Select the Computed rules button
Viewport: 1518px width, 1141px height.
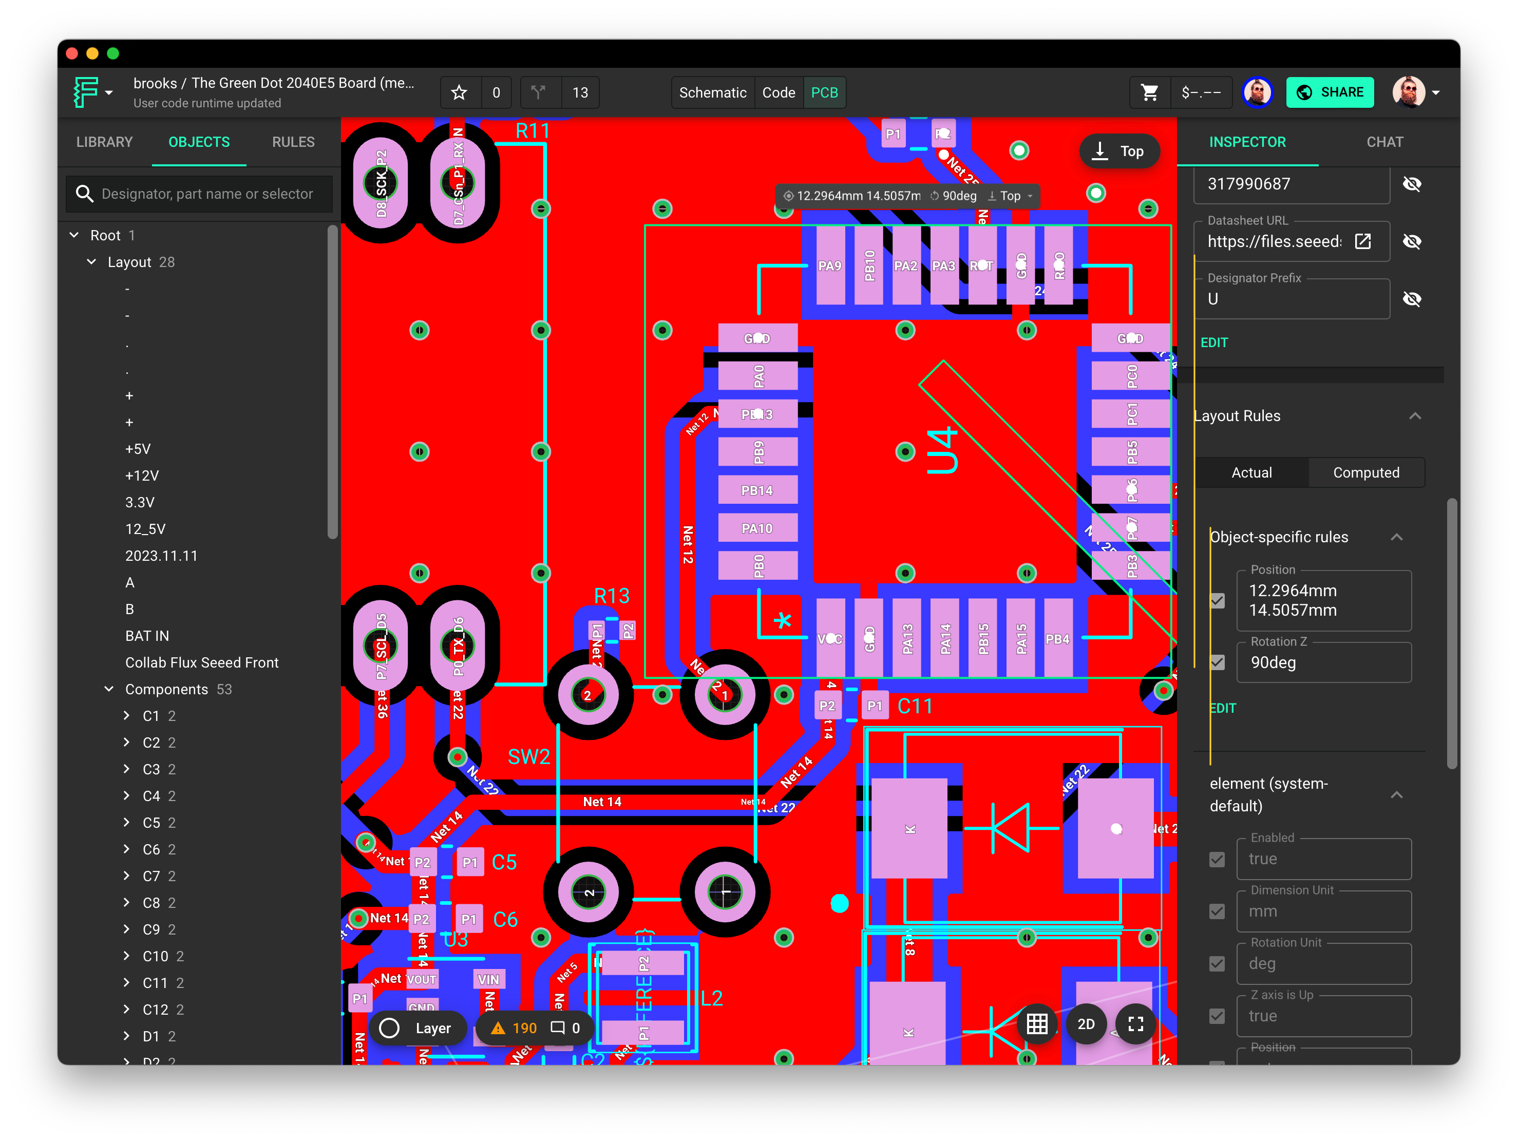pyautogui.click(x=1365, y=473)
